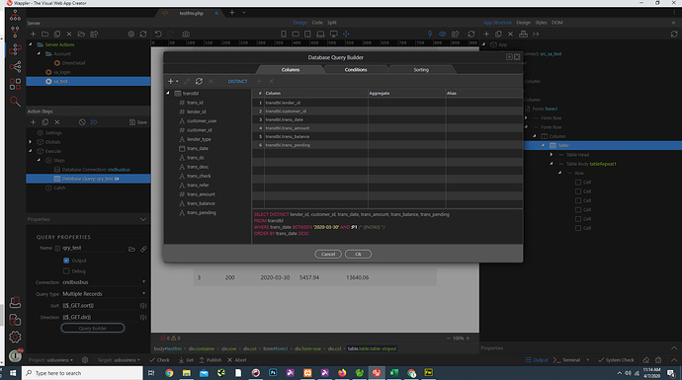
Task: Open Google Chrome from taskbar
Action: point(169,373)
